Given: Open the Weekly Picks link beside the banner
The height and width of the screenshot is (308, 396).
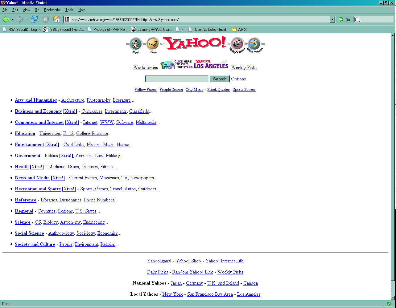Looking at the screenshot, I should click(x=244, y=67).
